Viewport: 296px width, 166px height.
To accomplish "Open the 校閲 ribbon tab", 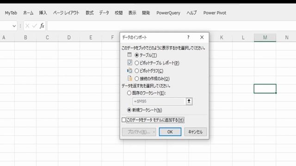I will [118, 13].
